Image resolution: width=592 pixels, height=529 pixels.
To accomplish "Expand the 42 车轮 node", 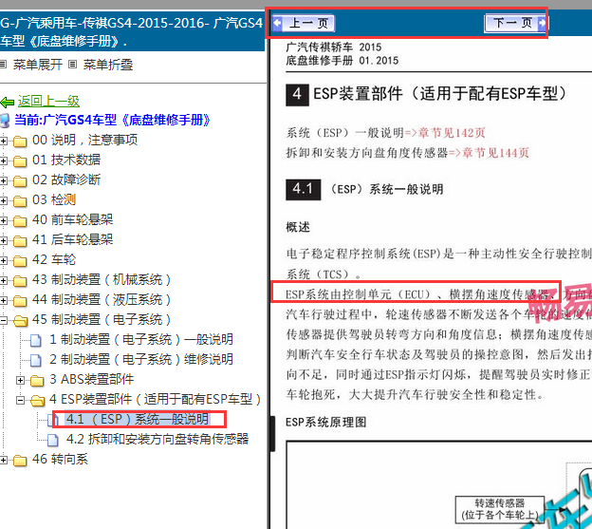I will 3,261.
